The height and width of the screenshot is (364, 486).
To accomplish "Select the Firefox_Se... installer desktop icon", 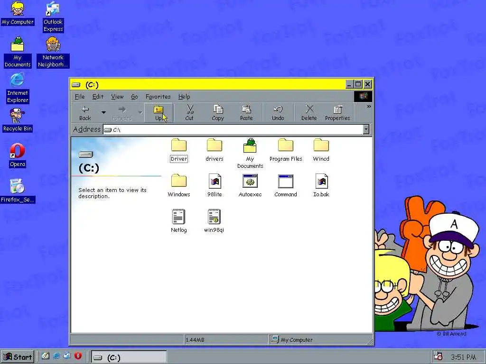I will pyautogui.click(x=18, y=191).
